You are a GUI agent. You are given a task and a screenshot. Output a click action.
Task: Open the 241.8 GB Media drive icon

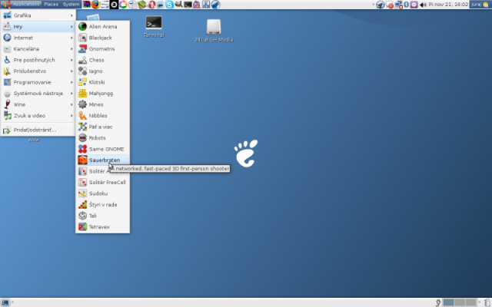(214, 31)
